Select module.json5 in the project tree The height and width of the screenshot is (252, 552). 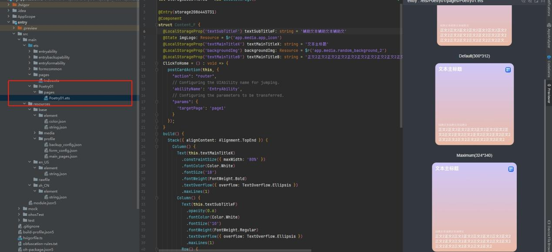[45, 202]
